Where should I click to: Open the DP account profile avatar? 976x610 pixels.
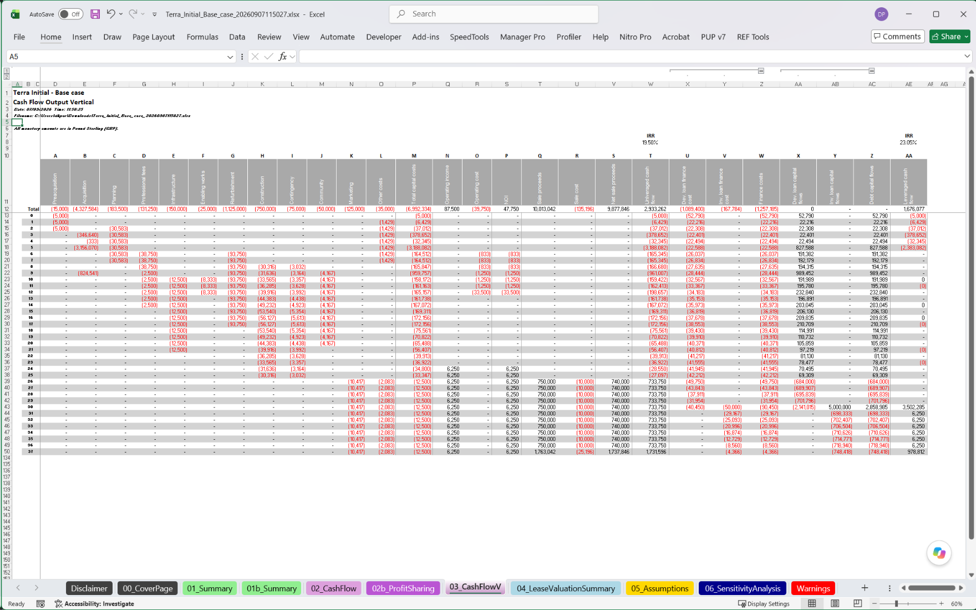click(881, 14)
